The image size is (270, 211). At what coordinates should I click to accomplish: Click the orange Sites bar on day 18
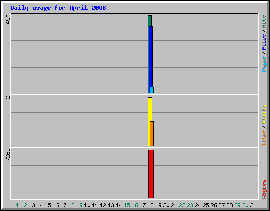pyautogui.click(x=152, y=133)
